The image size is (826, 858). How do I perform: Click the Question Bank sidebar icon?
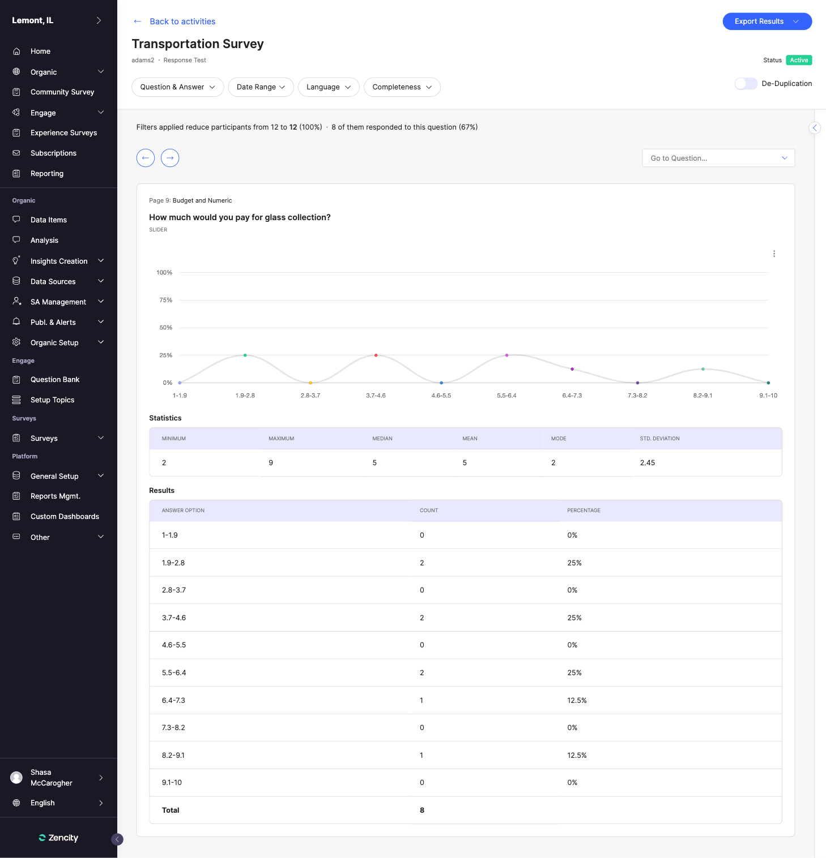pyautogui.click(x=16, y=380)
